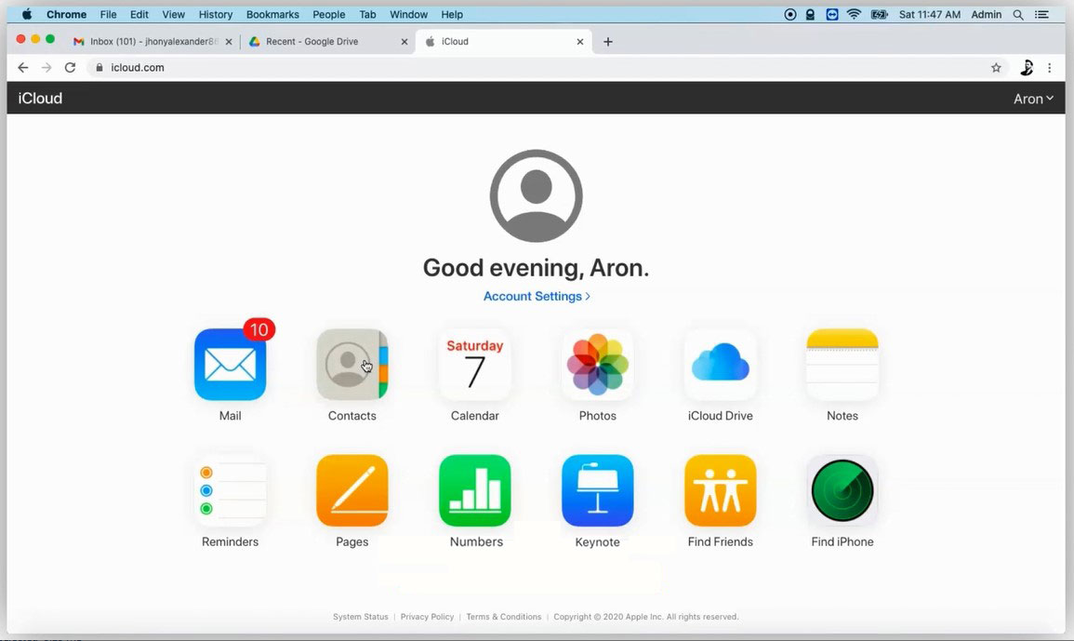Bookmark the page with the star icon

click(x=996, y=67)
